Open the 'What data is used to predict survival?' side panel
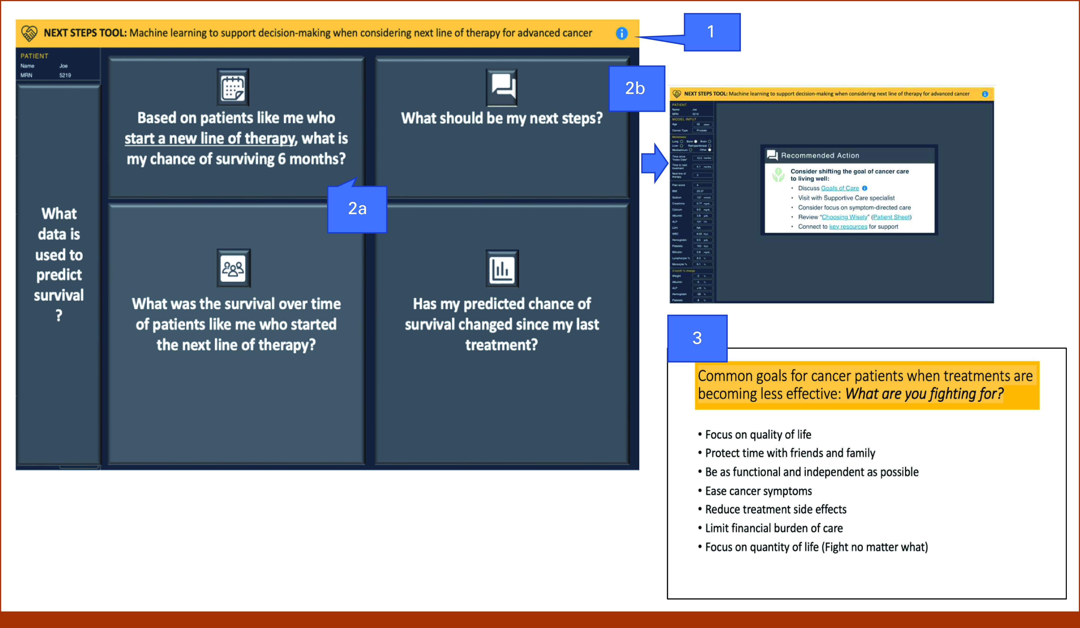1080x628 pixels. tap(59, 274)
